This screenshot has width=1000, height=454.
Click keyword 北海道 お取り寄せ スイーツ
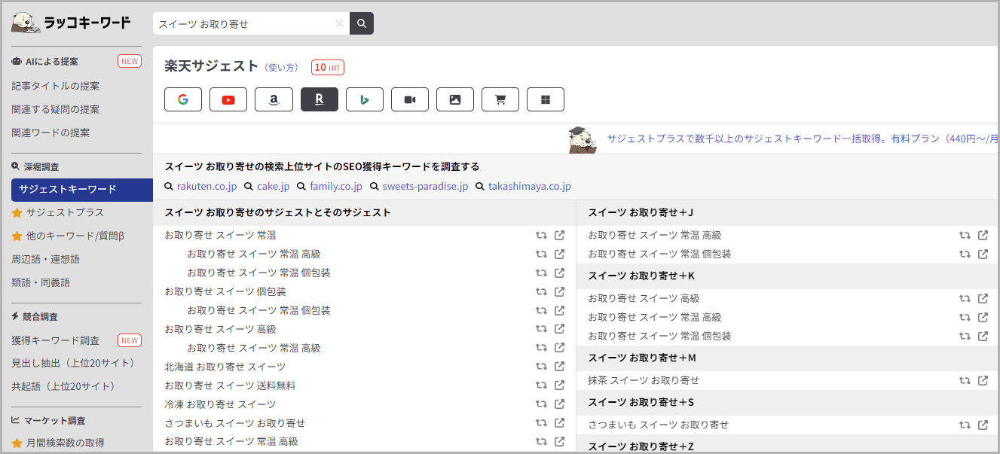[x=225, y=367]
